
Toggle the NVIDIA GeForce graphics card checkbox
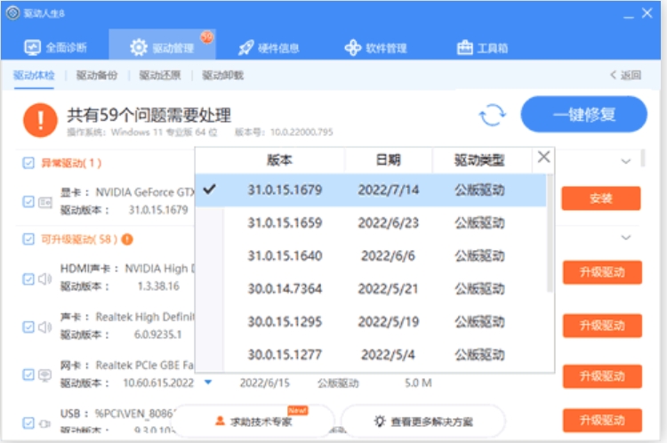click(28, 201)
